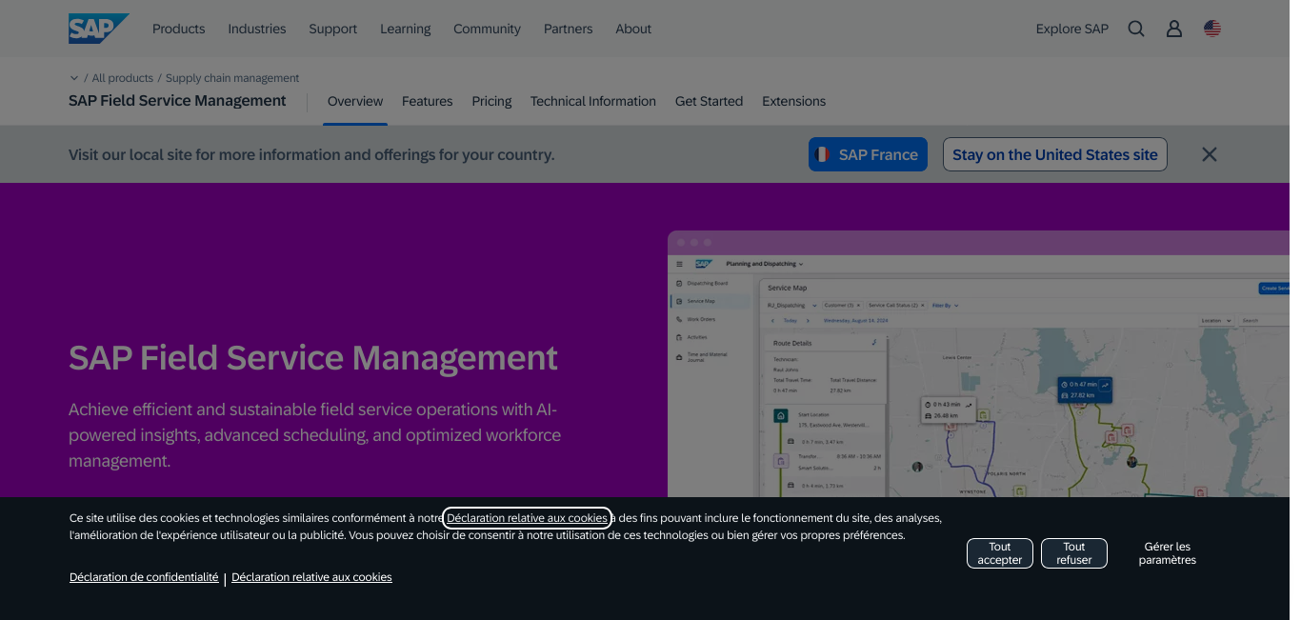The height and width of the screenshot is (620, 1301).
Task: Click Stay on the United States site
Action: [1055, 154]
